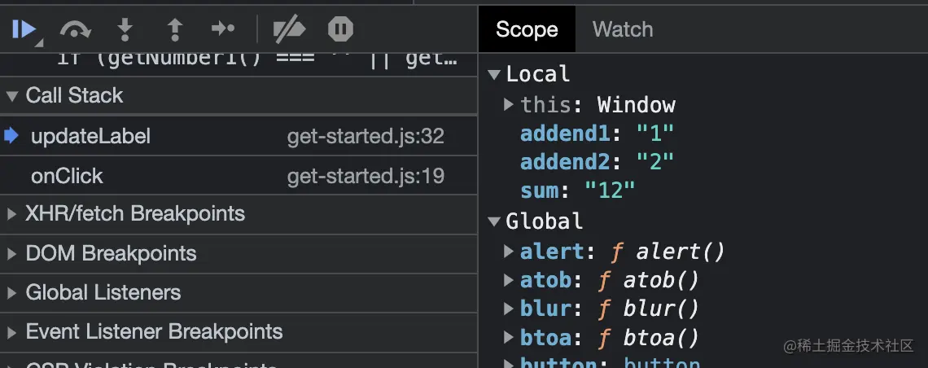Expand Global Listeners section
The height and width of the screenshot is (368, 928).
click(x=11, y=293)
